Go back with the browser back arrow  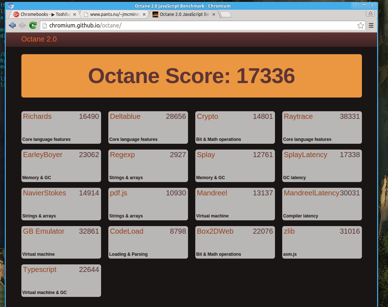12,25
